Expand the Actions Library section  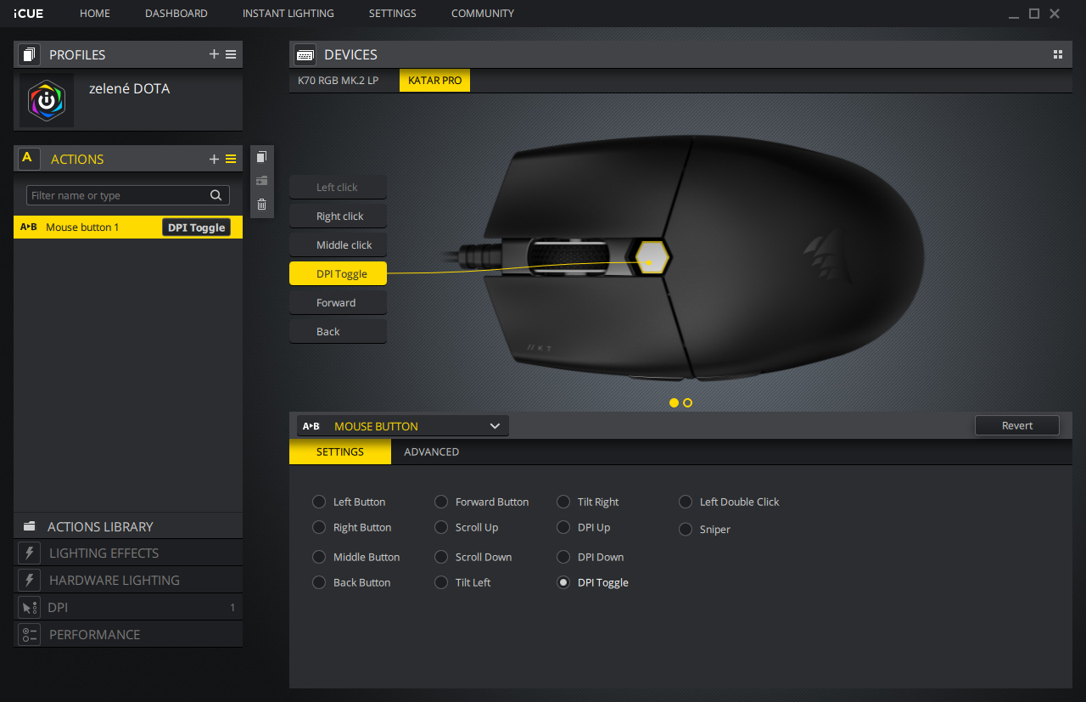(128, 526)
